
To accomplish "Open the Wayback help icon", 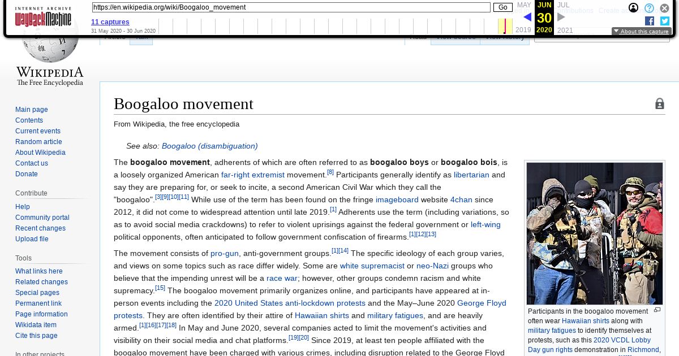I will pos(649,8).
